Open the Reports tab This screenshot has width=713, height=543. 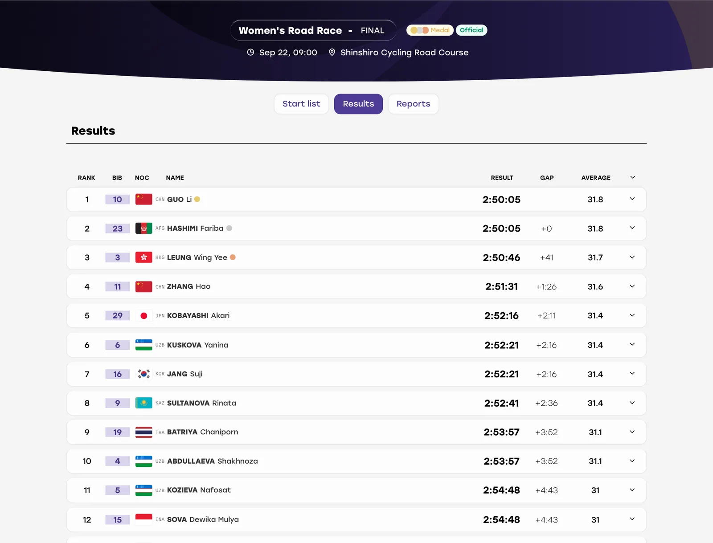(x=413, y=104)
